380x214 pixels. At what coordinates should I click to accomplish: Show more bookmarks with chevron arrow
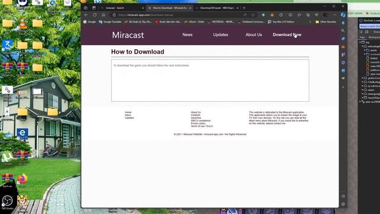coord(310,22)
